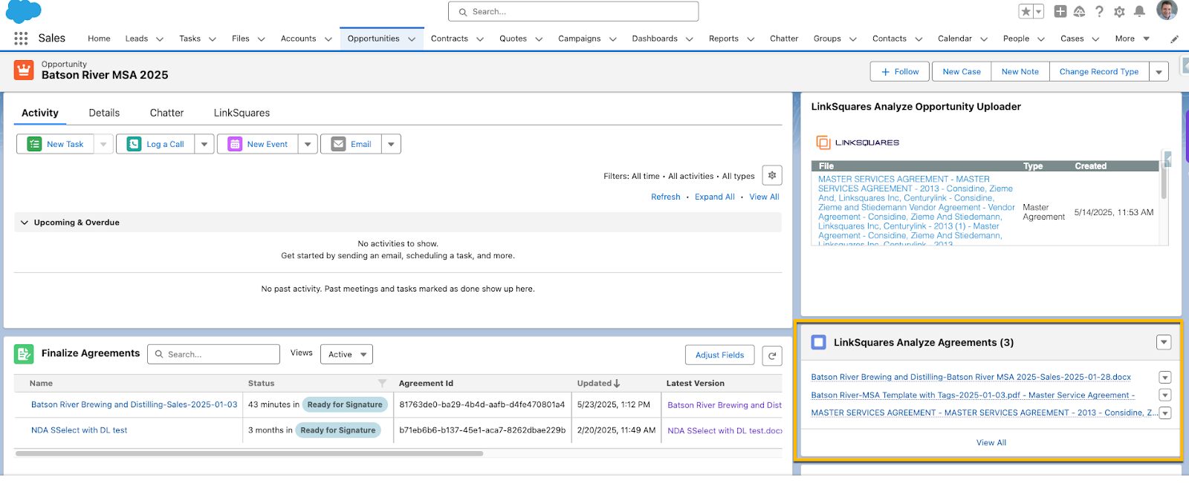Open the Views Active dropdown

(x=346, y=355)
